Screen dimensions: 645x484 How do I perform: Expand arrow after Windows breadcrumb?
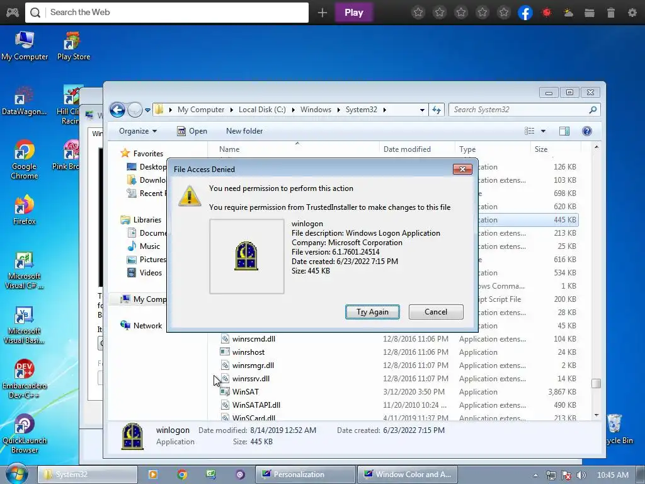(x=338, y=110)
